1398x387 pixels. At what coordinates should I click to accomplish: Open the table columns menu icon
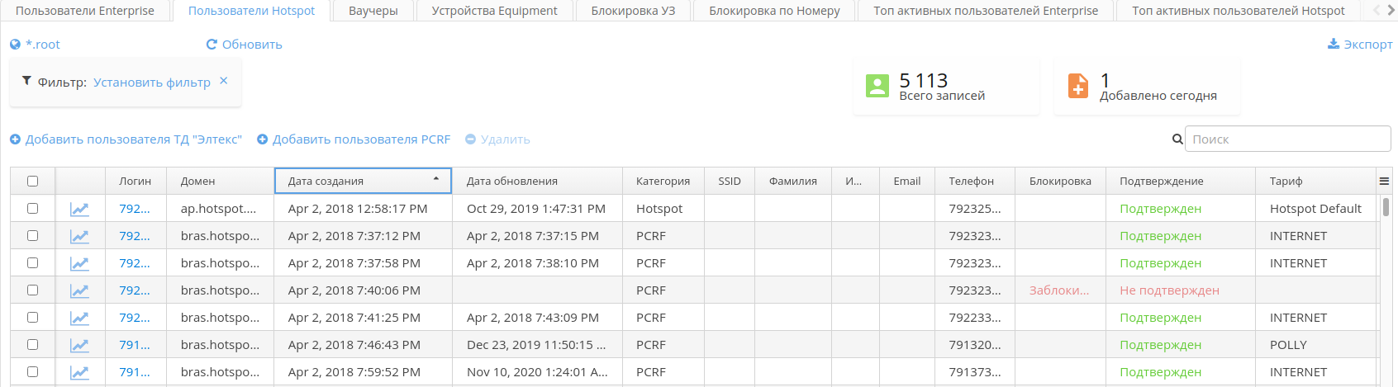coord(1383,182)
